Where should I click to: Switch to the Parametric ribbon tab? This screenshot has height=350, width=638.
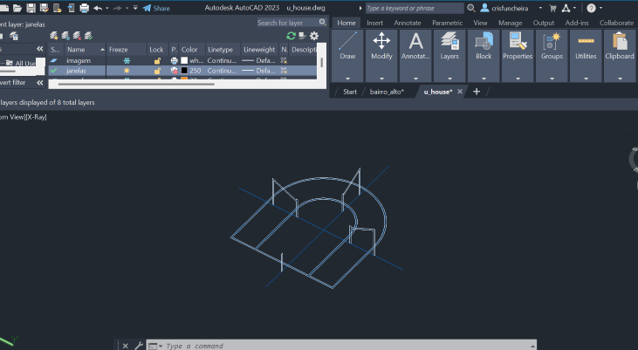coord(447,23)
